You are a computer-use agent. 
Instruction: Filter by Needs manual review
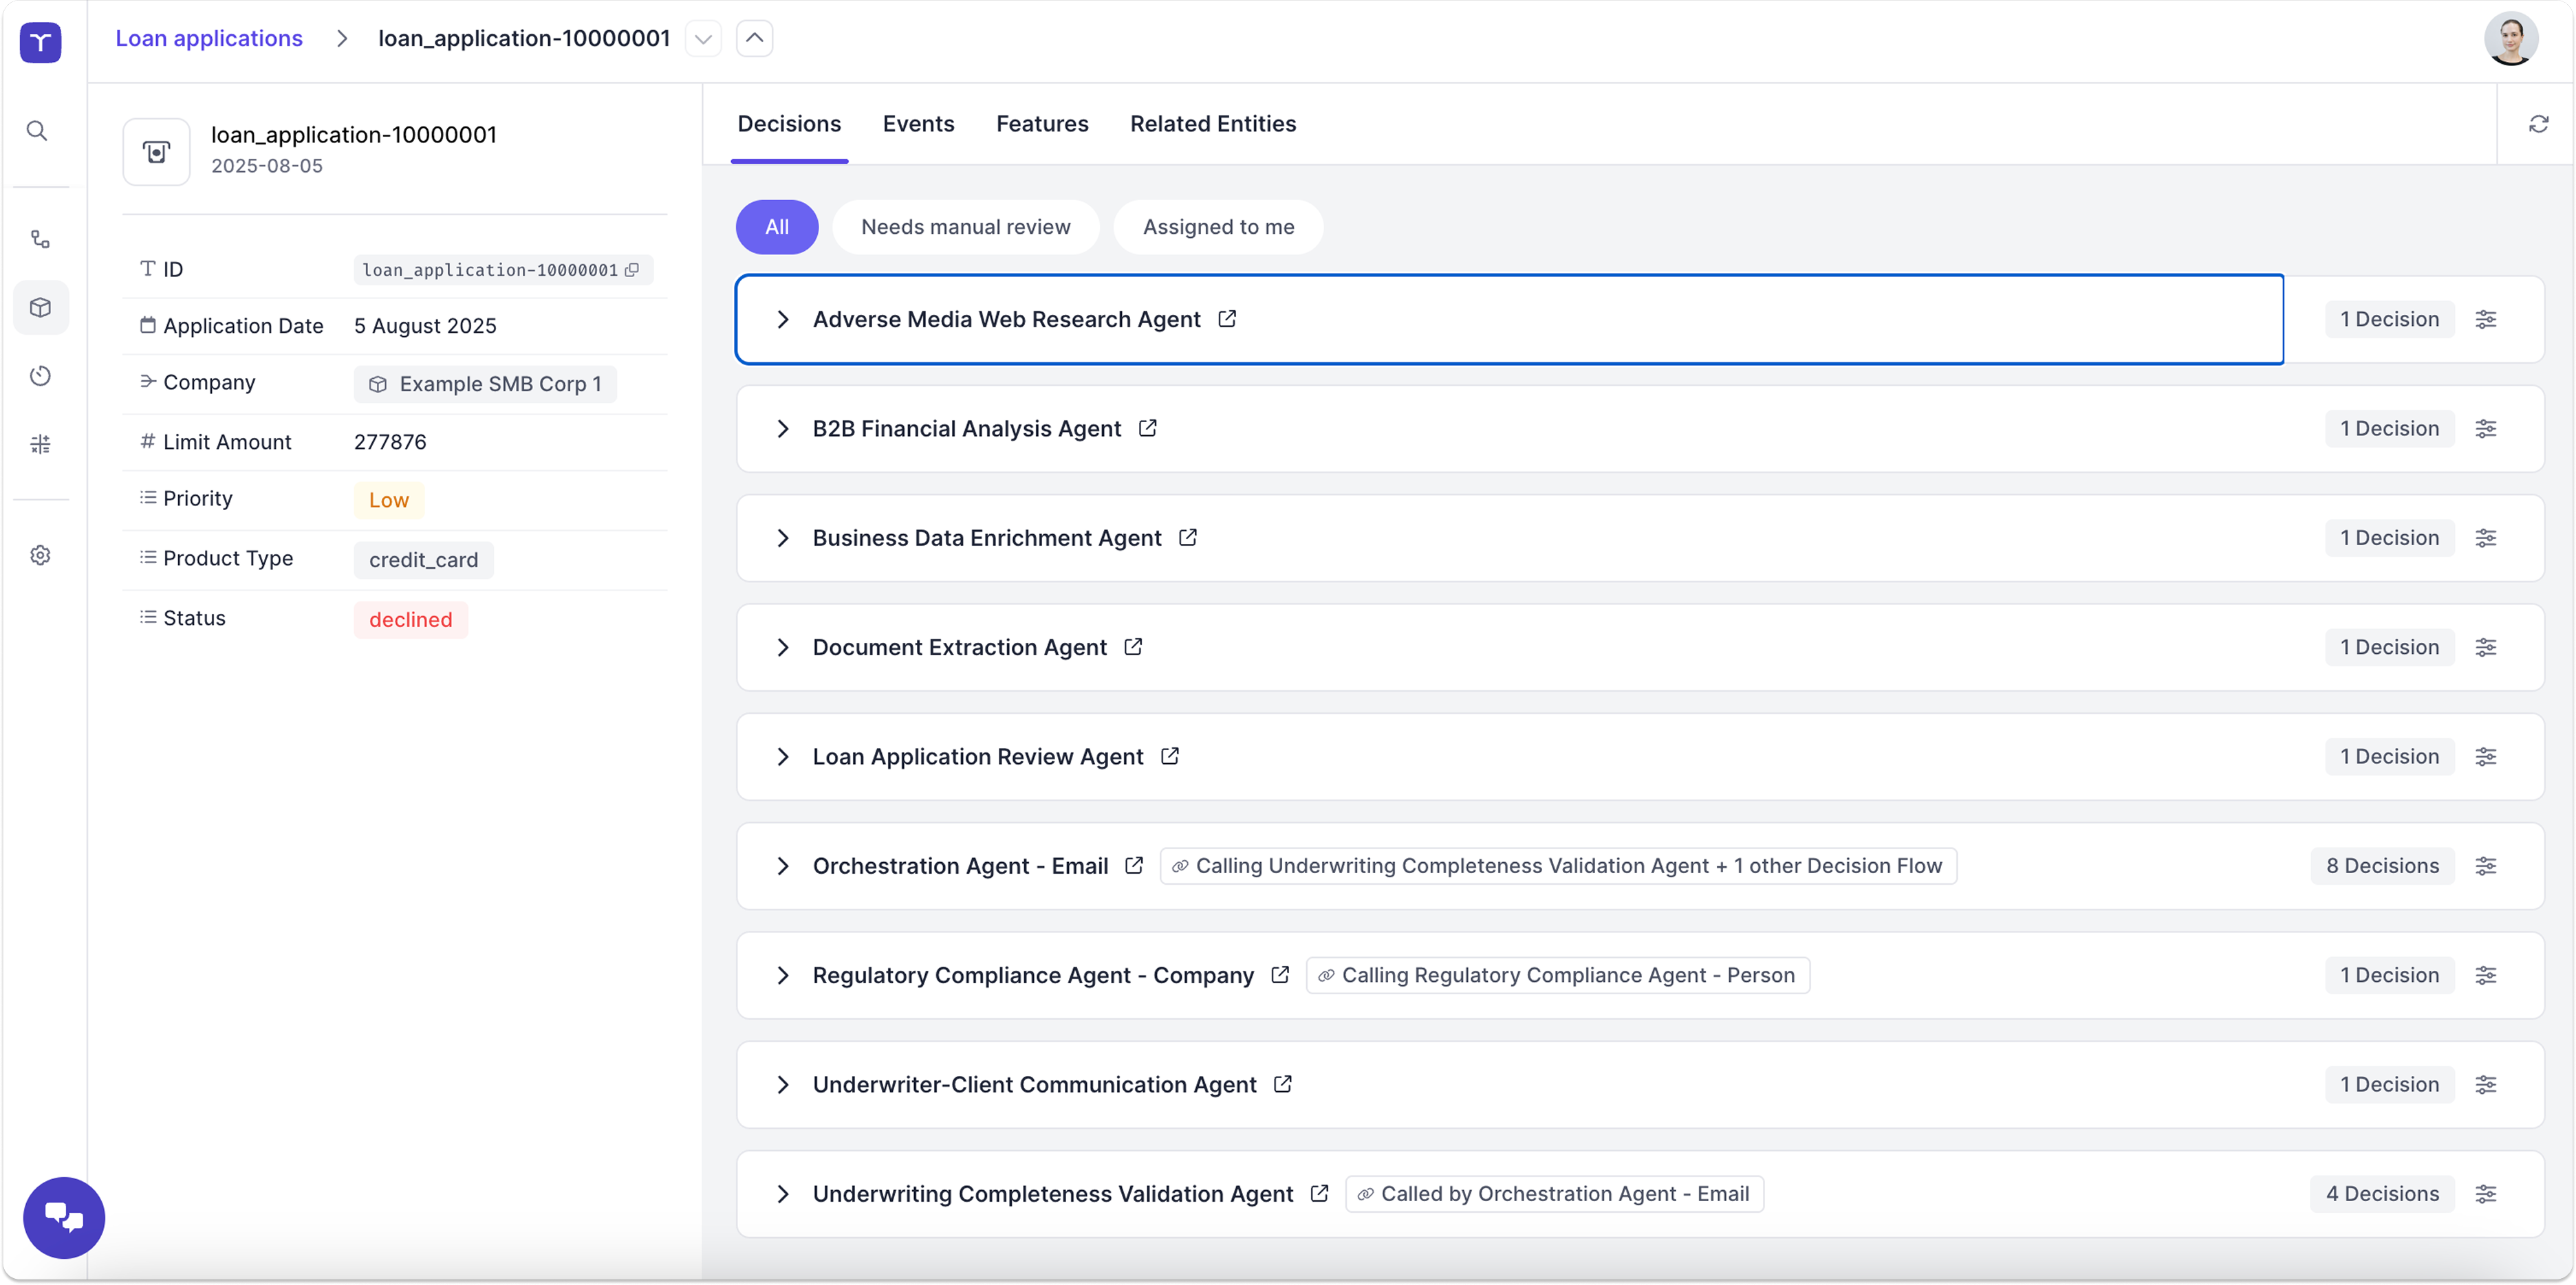click(x=965, y=227)
